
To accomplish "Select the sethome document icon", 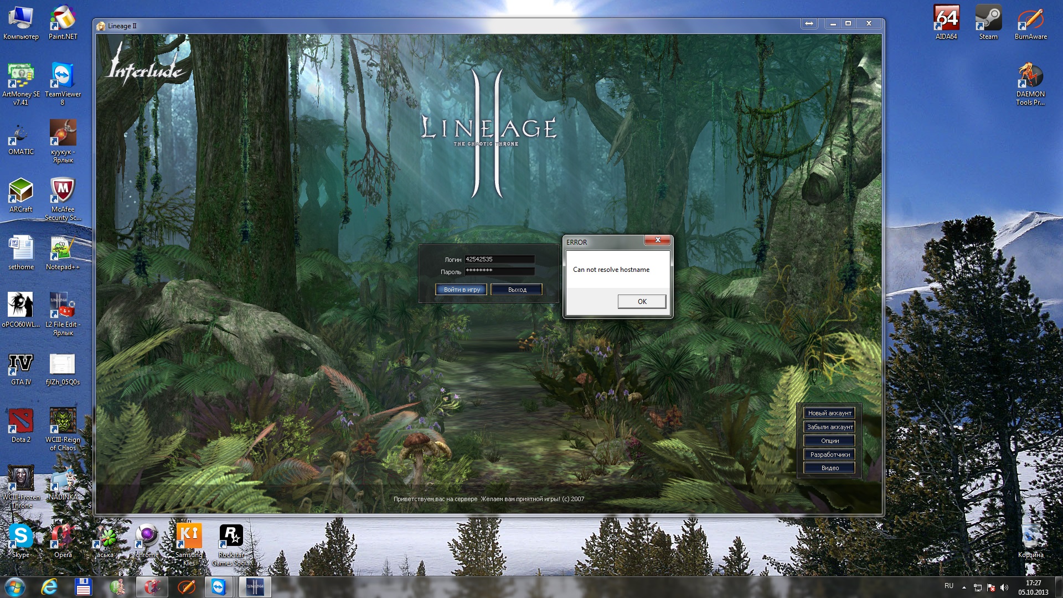I will click(21, 254).
